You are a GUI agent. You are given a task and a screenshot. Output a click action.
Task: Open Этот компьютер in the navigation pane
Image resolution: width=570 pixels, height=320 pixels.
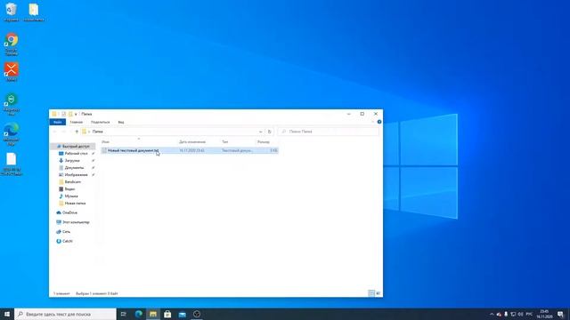tap(76, 222)
